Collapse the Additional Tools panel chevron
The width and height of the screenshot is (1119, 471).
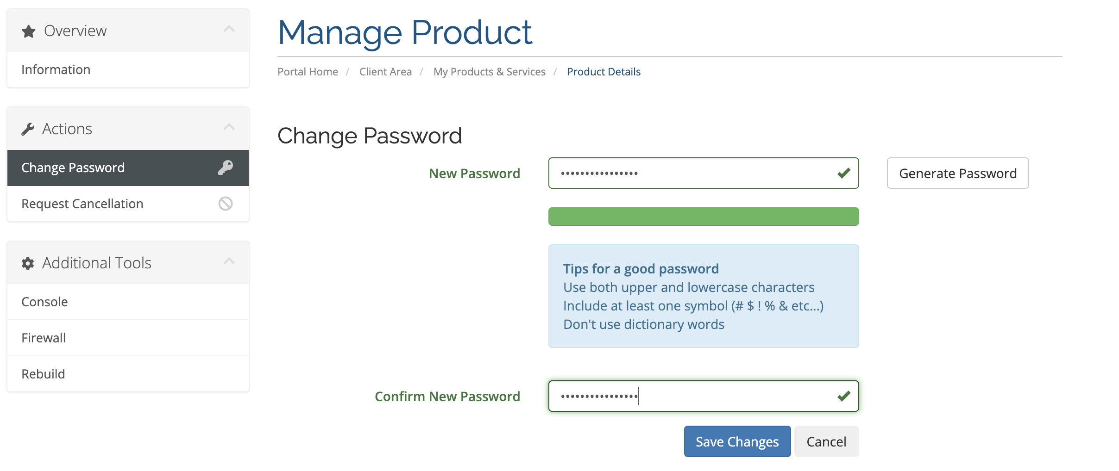229,261
